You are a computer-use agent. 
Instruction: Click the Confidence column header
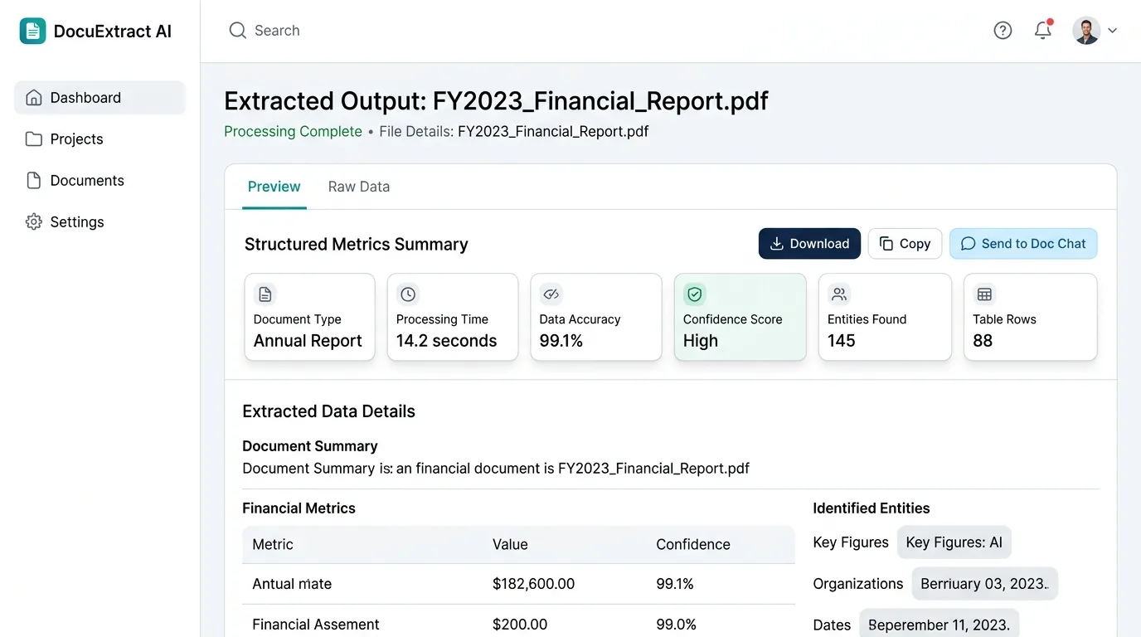[x=693, y=545]
